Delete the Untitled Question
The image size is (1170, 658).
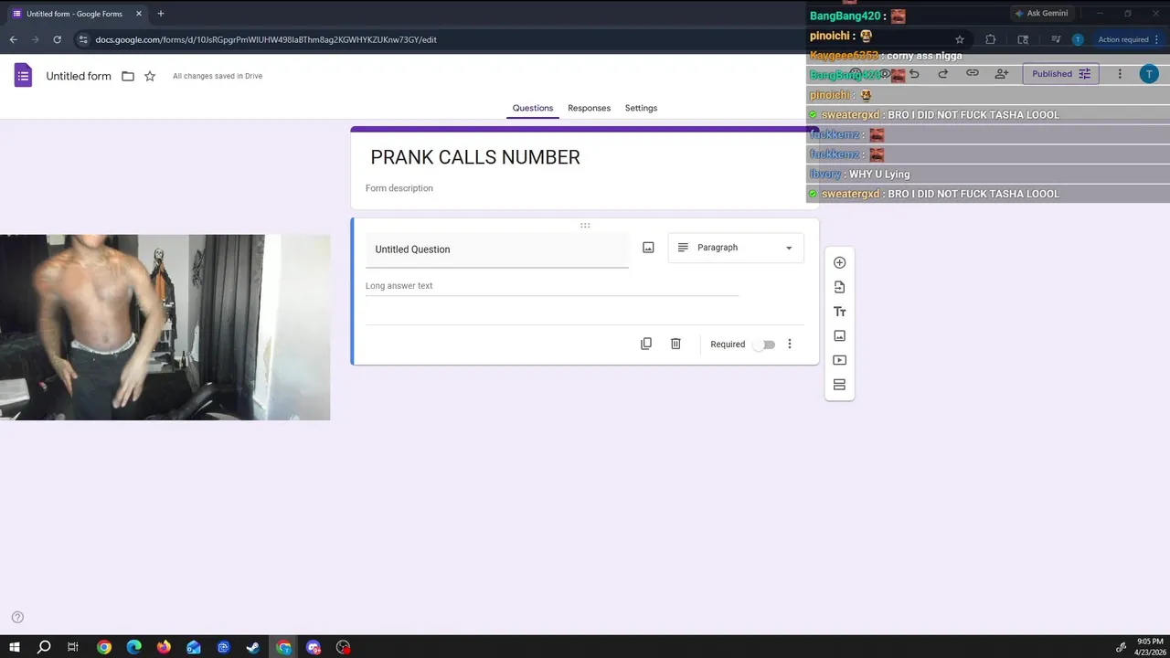coord(675,344)
